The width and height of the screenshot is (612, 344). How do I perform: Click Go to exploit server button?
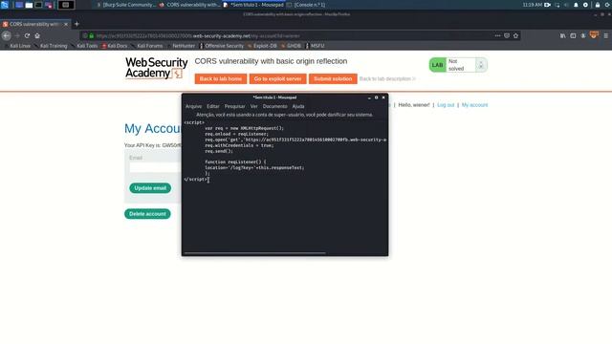tap(277, 78)
